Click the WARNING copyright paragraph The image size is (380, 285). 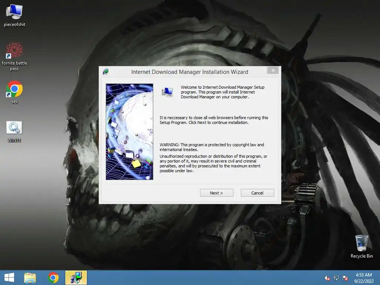point(212,147)
